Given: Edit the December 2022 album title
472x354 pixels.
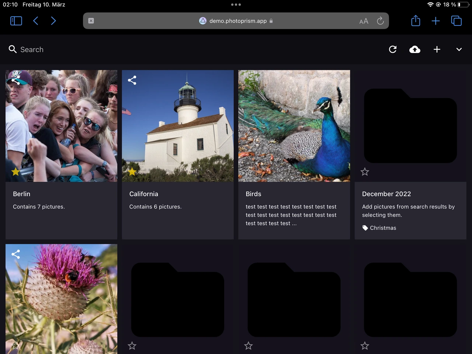Looking at the screenshot, I should [x=386, y=194].
